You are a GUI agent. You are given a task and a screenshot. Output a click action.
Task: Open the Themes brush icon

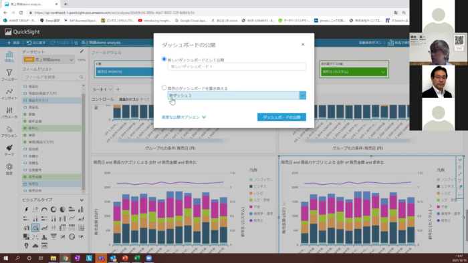tap(9, 150)
